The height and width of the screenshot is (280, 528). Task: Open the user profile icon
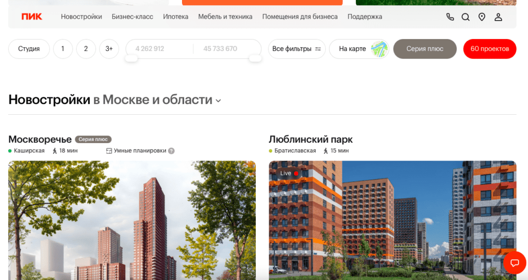498,17
